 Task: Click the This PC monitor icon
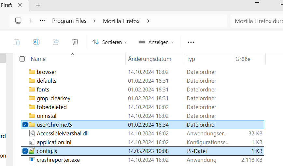(x=18, y=21)
